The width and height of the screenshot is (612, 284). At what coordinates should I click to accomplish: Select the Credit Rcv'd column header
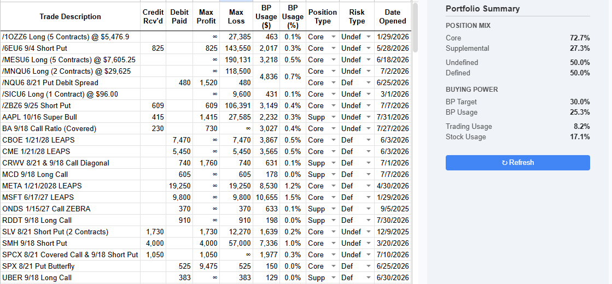click(x=153, y=17)
